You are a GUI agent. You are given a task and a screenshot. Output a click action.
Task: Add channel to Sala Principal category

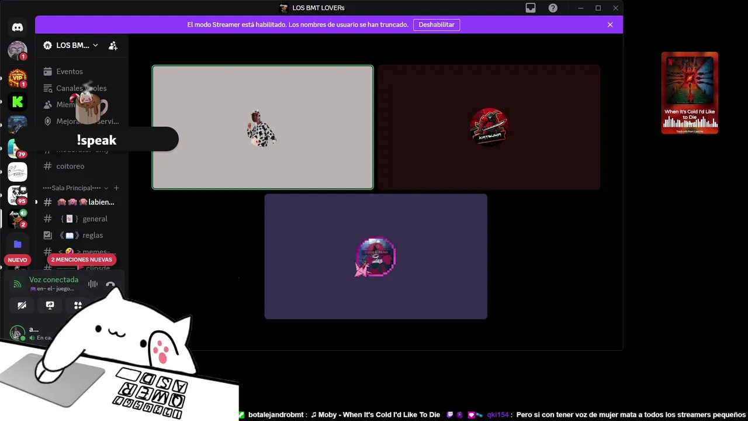click(116, 188)
